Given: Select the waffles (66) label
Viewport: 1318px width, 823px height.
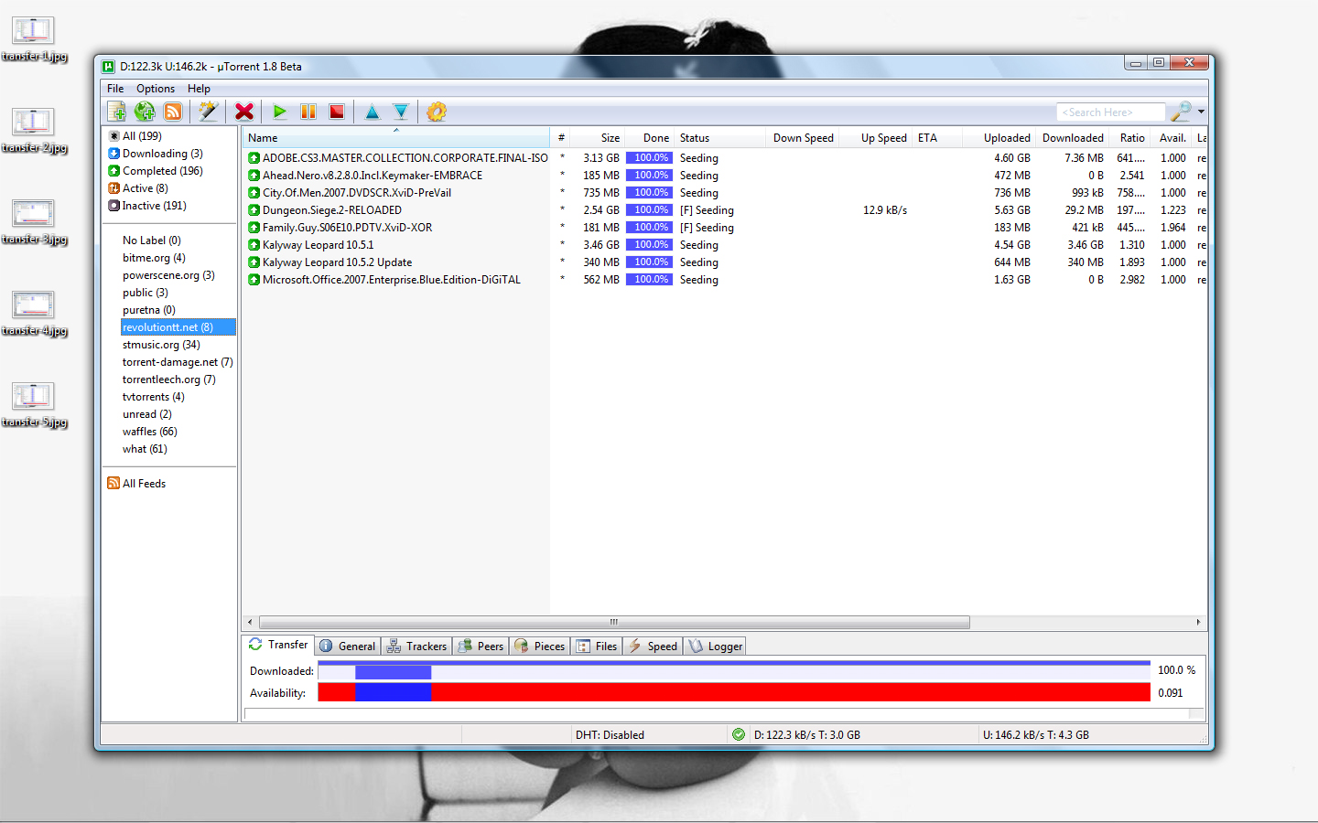Looking at the screenshot, I should coord(150,432).
